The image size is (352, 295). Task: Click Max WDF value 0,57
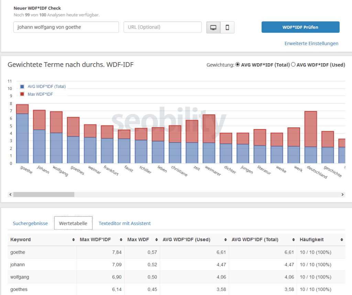click(x=152, y=252)
